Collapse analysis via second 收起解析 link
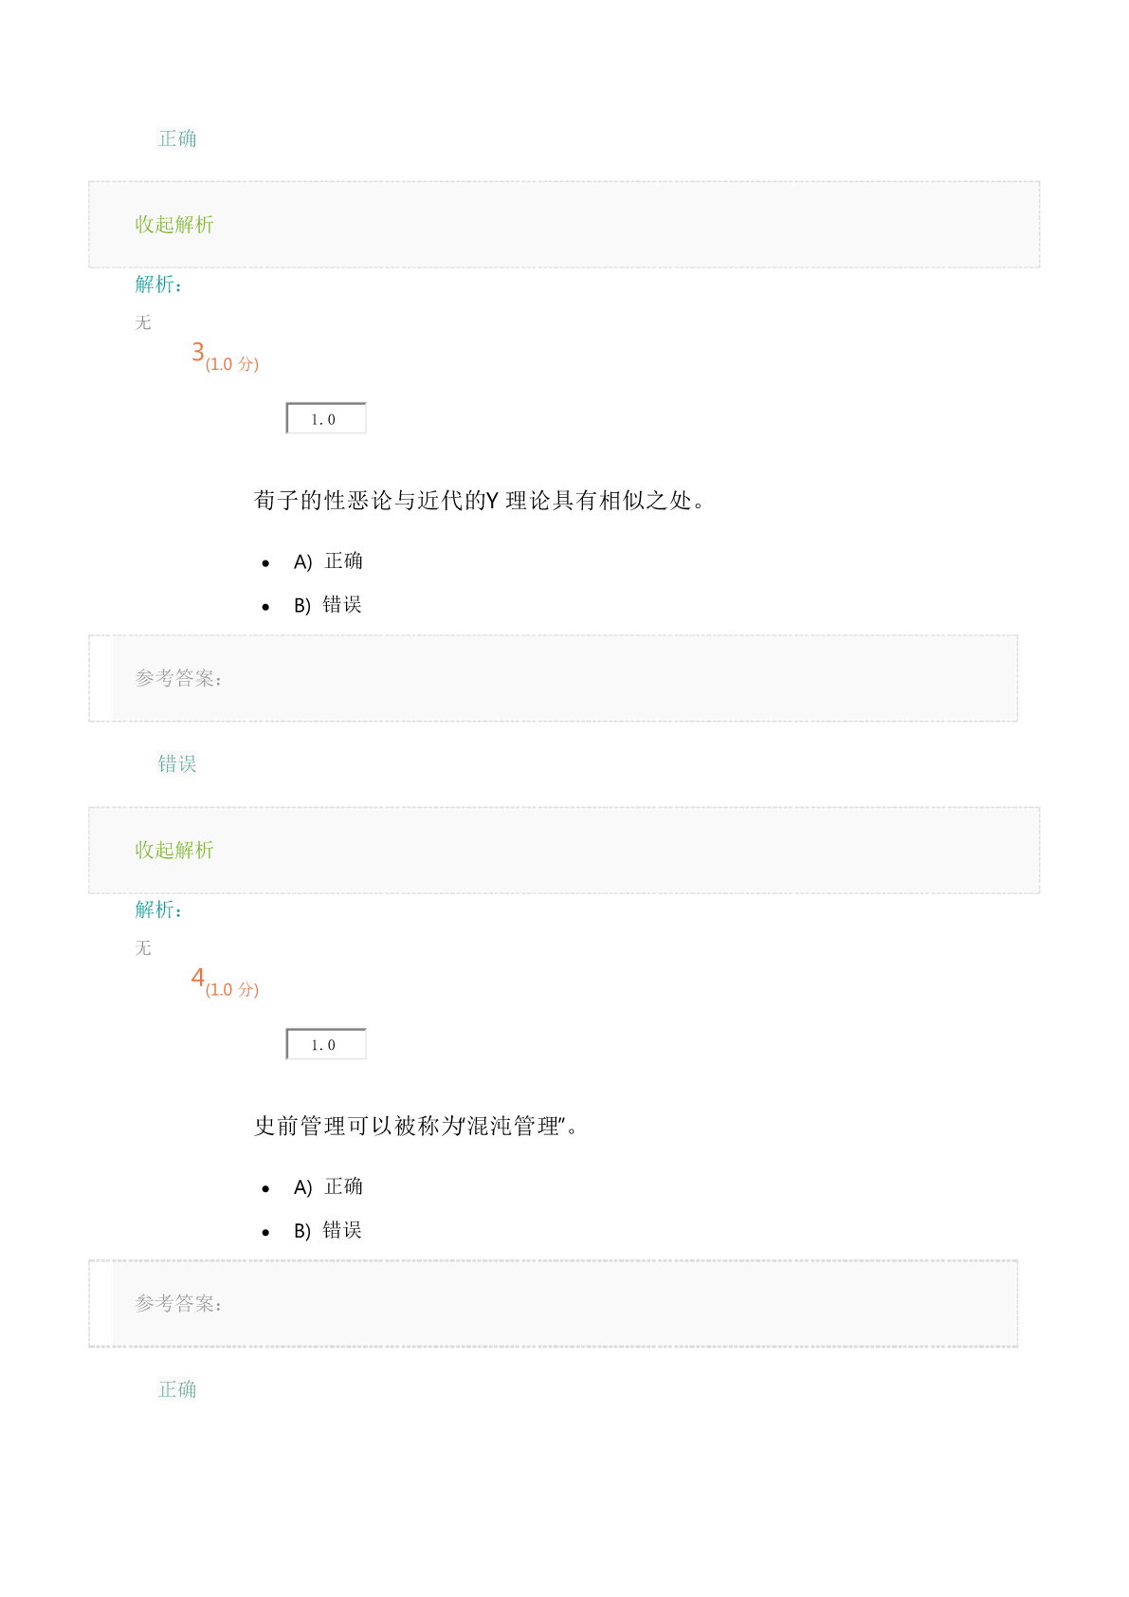The width and height of the screenshot is (1129, 1597). (174, 851)
